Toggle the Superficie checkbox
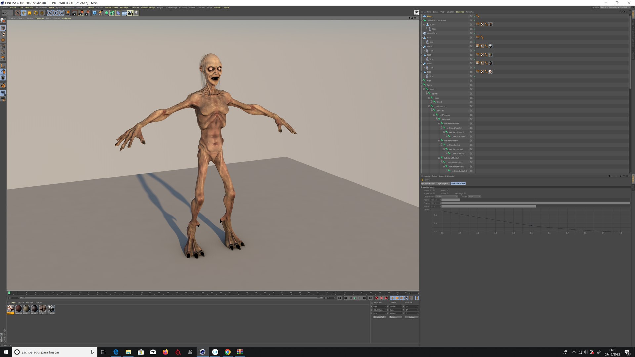This screenshot has width=635, height=357. coord(434,193)
